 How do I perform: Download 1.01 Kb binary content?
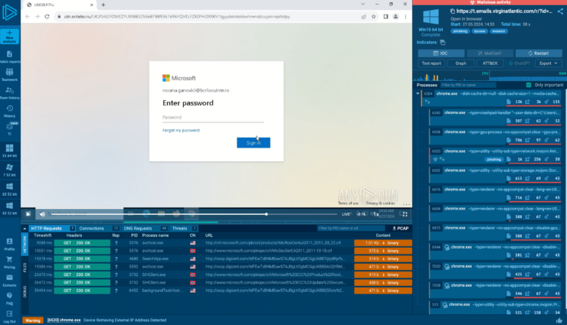click(x=383, y=243)
